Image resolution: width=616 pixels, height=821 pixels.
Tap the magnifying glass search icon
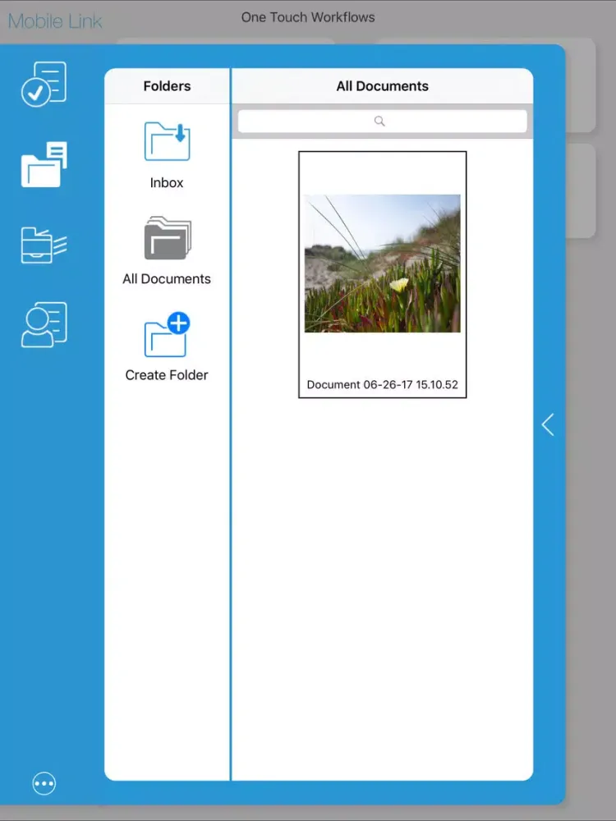(379, 122)
